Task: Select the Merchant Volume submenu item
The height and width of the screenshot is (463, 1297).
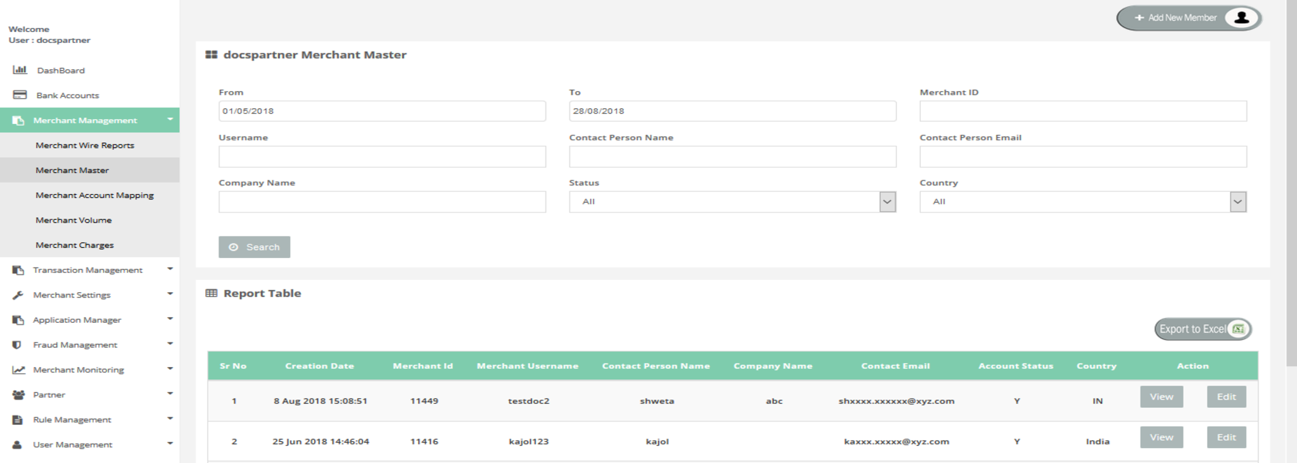Action: 74,221
